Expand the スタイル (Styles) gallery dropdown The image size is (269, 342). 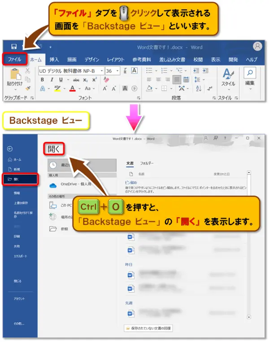(228, 90)
